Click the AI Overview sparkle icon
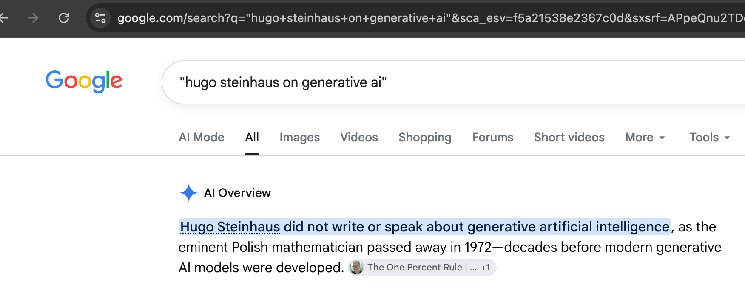745x293 pixels. pyautogui.click(x=188, y=193)
